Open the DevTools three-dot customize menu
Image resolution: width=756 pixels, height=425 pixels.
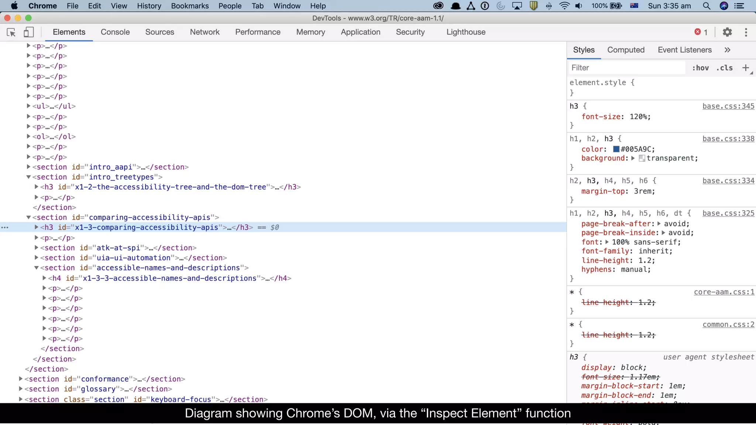tap(746, 32)
